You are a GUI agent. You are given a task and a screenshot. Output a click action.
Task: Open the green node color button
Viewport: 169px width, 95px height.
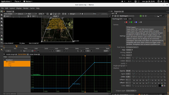[141, 16]
